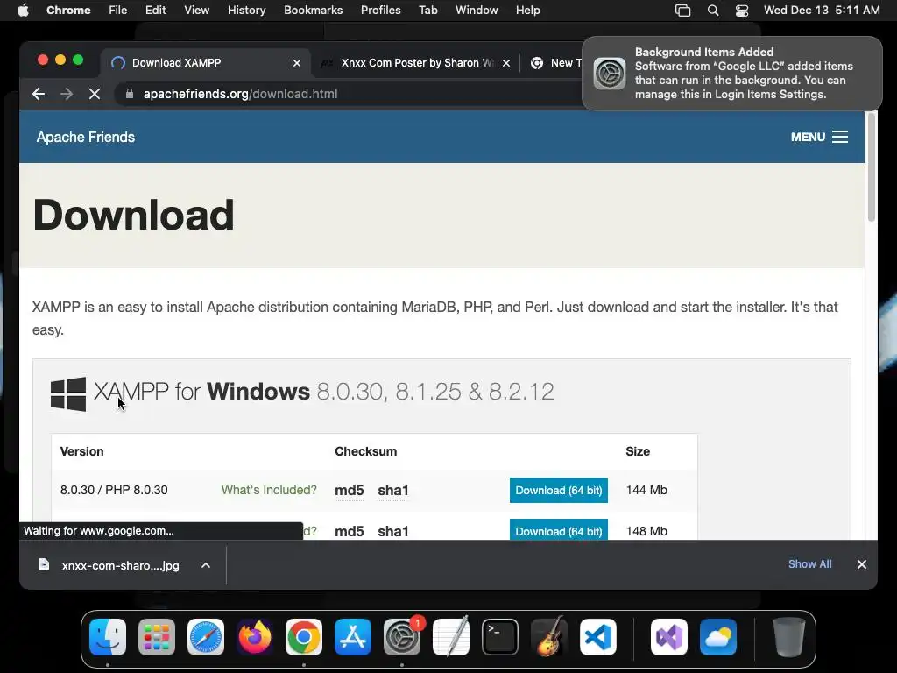Image resolution: width=897 pixels, height=673 pixels.
Task: Launch Visual Studio Code from the Dock
Action: tap(598, 637)
